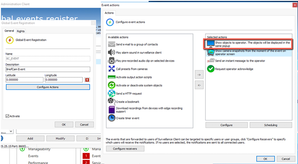Click the Description input field
298x164 pixels.
[48, 69]
